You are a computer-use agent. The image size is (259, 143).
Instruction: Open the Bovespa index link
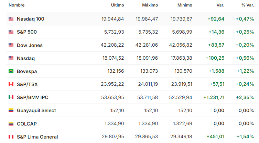coord(27,71)
